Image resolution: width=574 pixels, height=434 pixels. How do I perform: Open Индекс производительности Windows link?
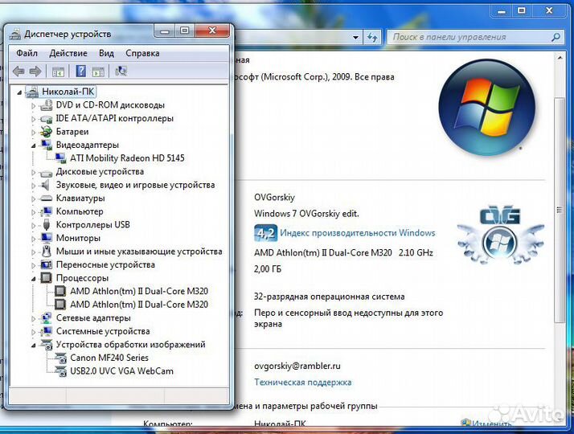[x=358, y=233]
